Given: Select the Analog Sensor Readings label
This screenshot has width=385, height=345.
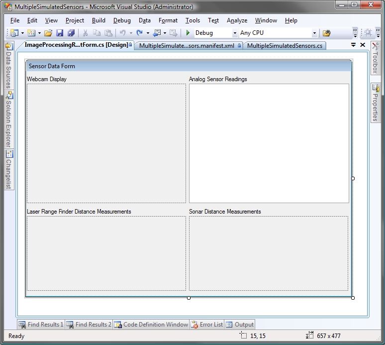Looking at the screenshot, I should [x=218, y=79].
